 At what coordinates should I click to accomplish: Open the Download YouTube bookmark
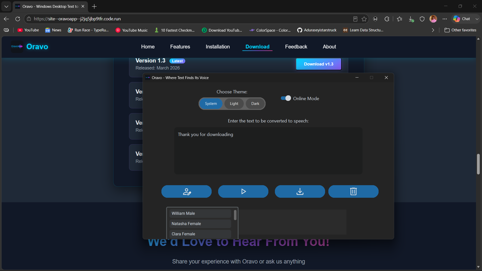[x=222, y=30]
